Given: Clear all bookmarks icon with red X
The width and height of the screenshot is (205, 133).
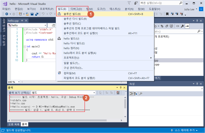Looking at the screenshot, I should tap(181, 14).
